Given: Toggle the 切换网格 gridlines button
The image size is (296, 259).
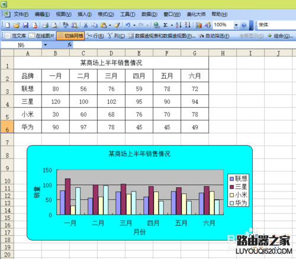Looking at the screenshot, I should (x=70, y=36).
